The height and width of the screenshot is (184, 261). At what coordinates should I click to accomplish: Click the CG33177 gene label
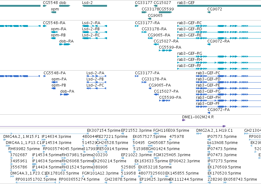144,3
